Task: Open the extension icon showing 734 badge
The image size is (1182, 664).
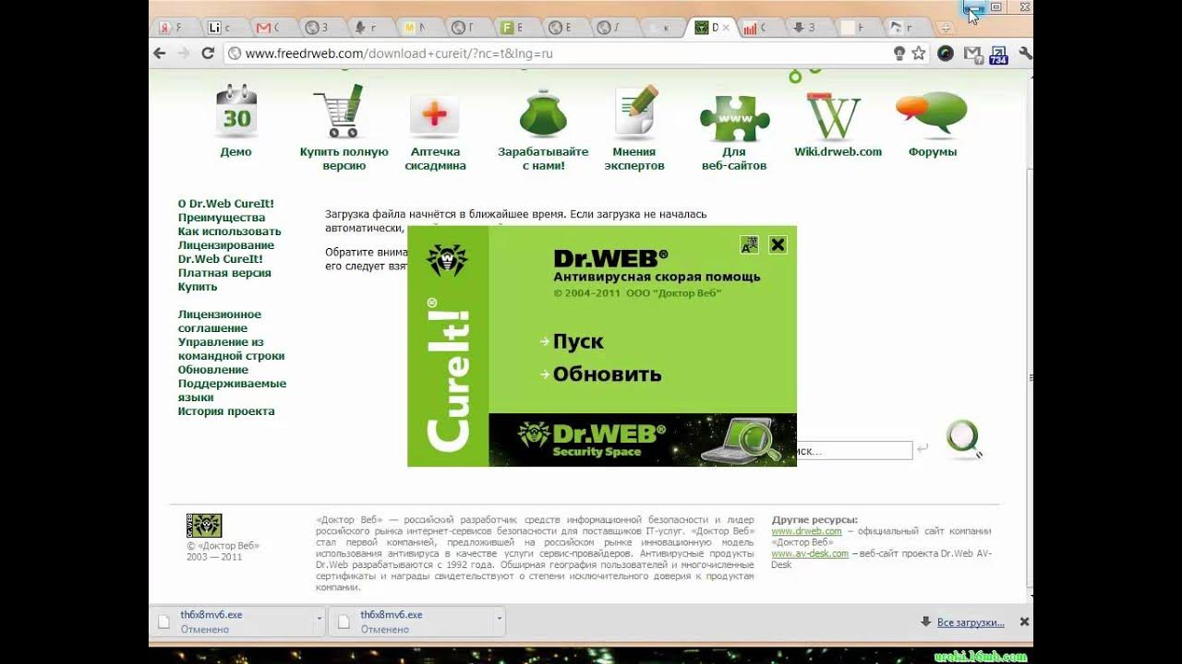Action: (x=998, y=55)
